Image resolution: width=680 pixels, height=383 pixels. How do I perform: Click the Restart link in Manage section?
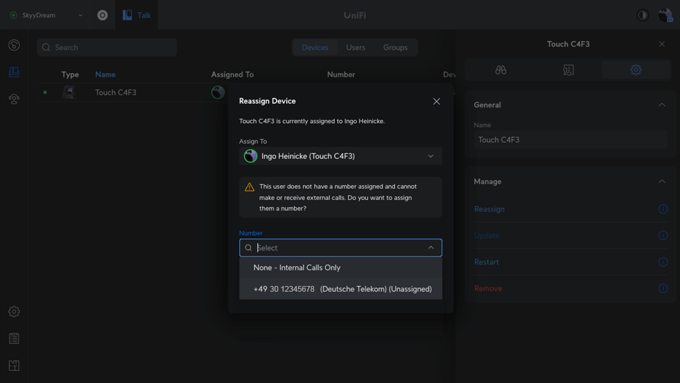487,262
